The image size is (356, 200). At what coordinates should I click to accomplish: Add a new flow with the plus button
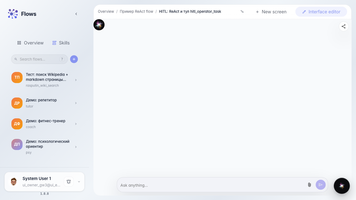click(74, 59)
